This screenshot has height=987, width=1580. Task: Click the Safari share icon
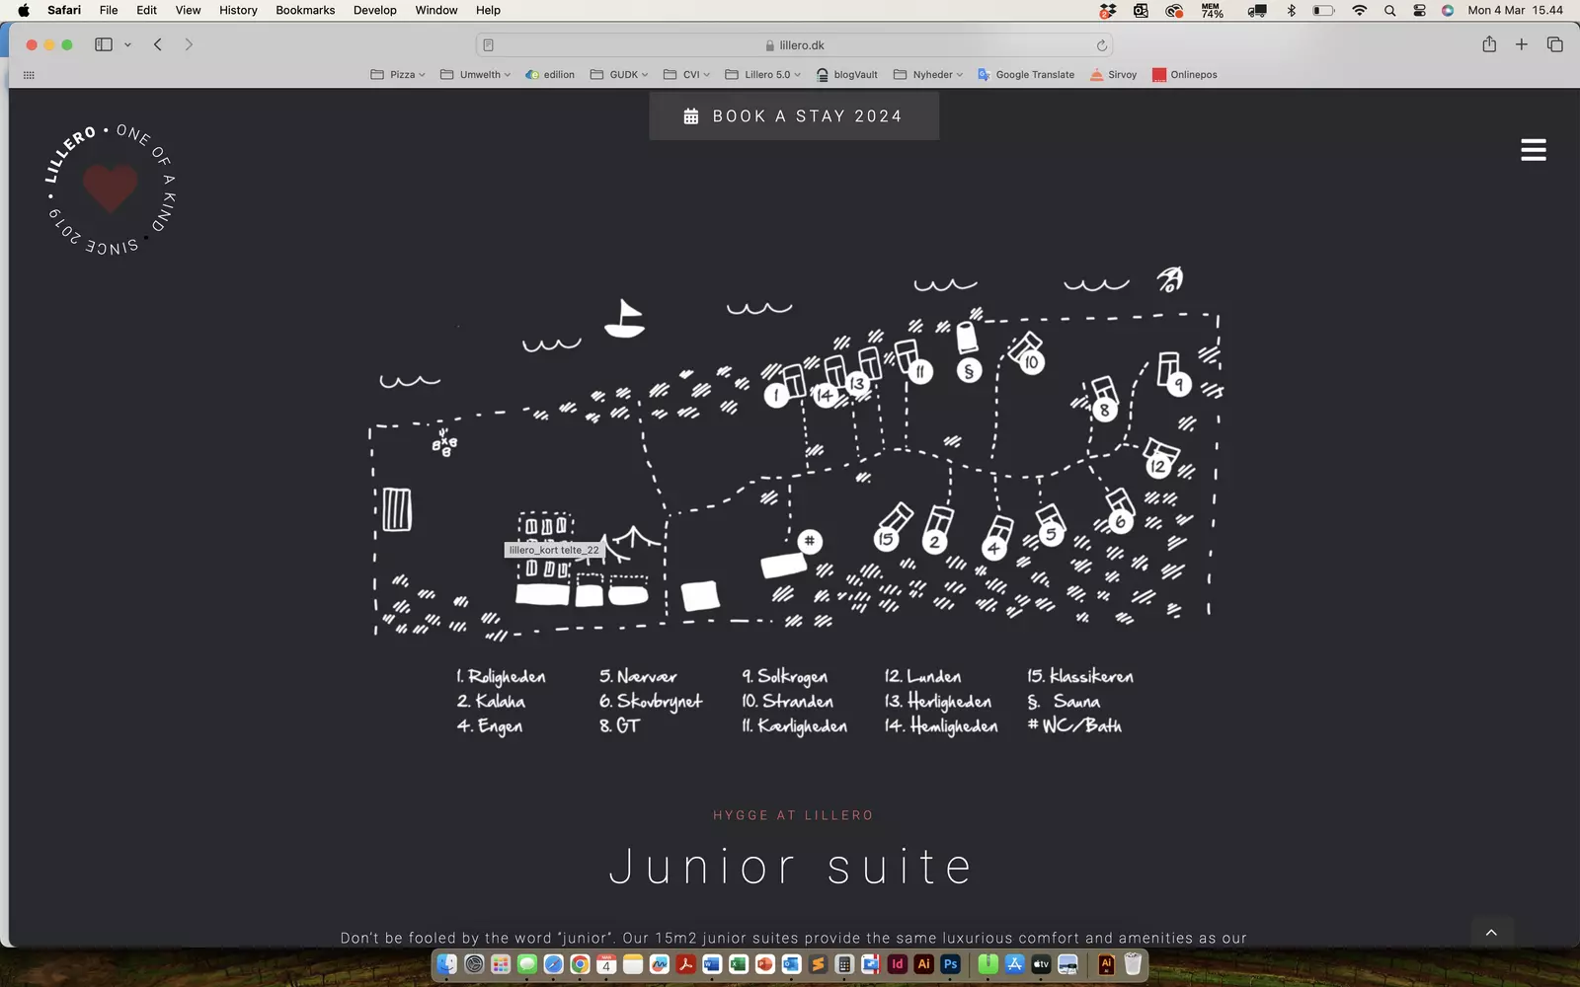point(1489,44)
